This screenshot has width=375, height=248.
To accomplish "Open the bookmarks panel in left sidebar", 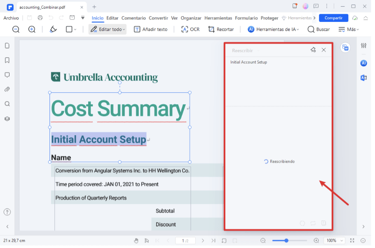I will [x=7, y=60].
